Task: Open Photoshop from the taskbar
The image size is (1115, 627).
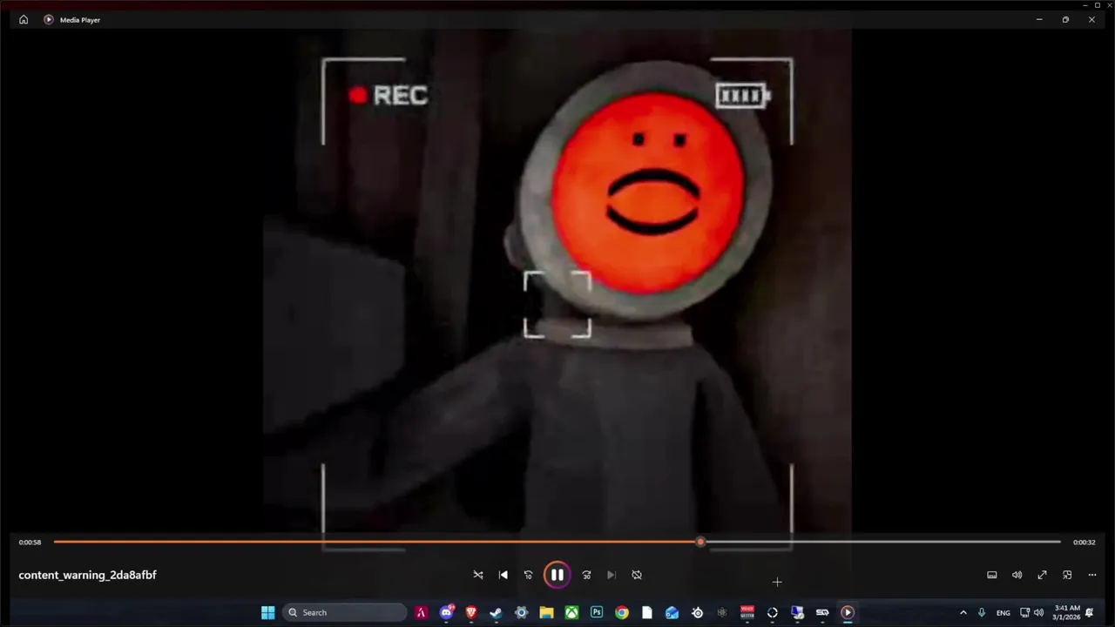Action: pos(597,612)
